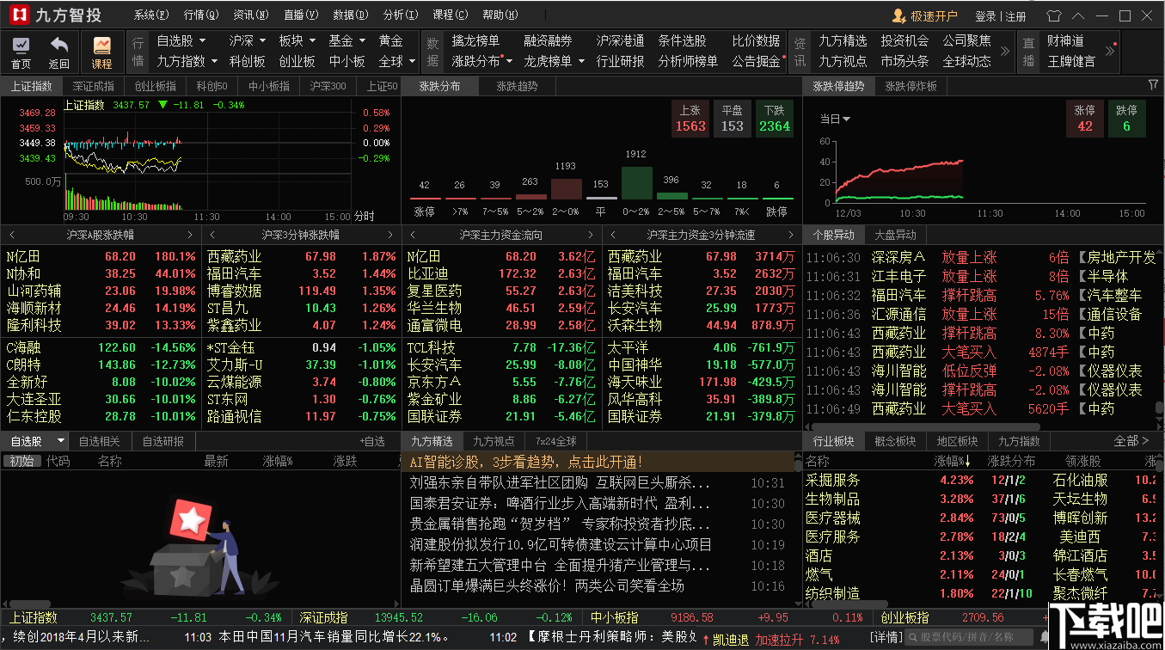Image resolution: width=1165 pixels, height=650 pixels.
Task: Switch to the 概念板块 tab
Action: coord(895,441)
